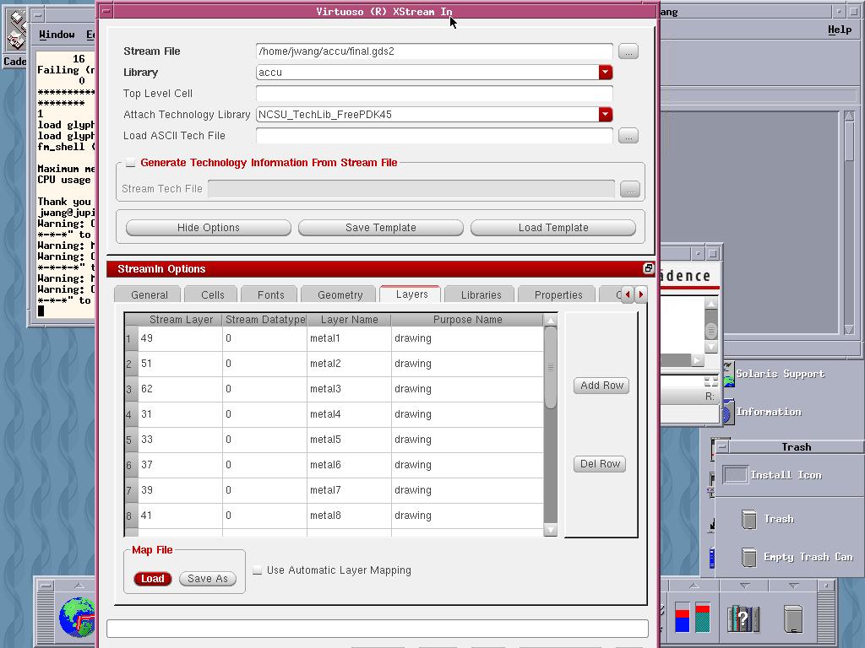Screen dimensions: 865x648
Task: Click the layer table's scroll down arrow
Action: tap(550, 530)
